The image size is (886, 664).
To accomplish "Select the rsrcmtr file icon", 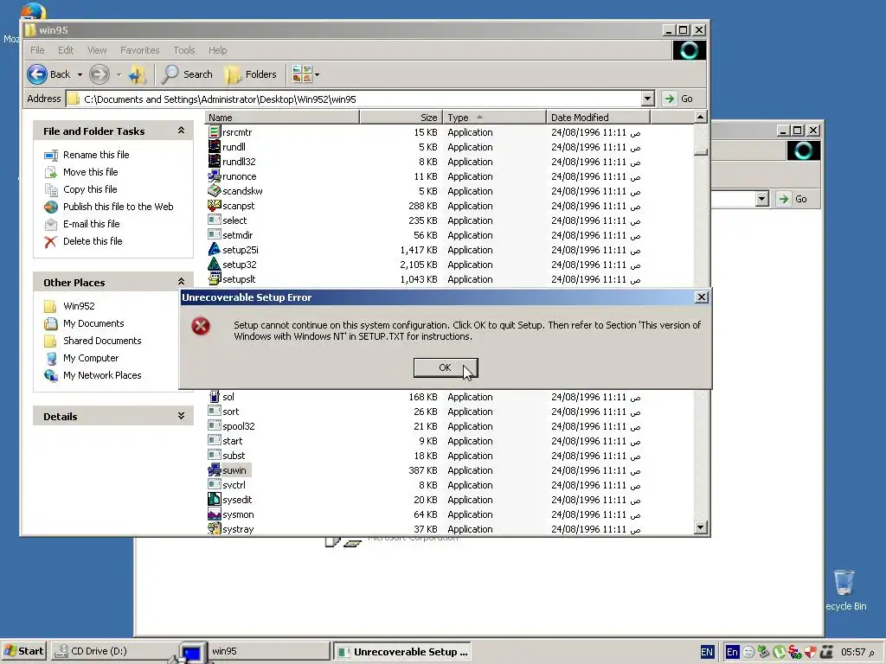I will click(215, 132).
